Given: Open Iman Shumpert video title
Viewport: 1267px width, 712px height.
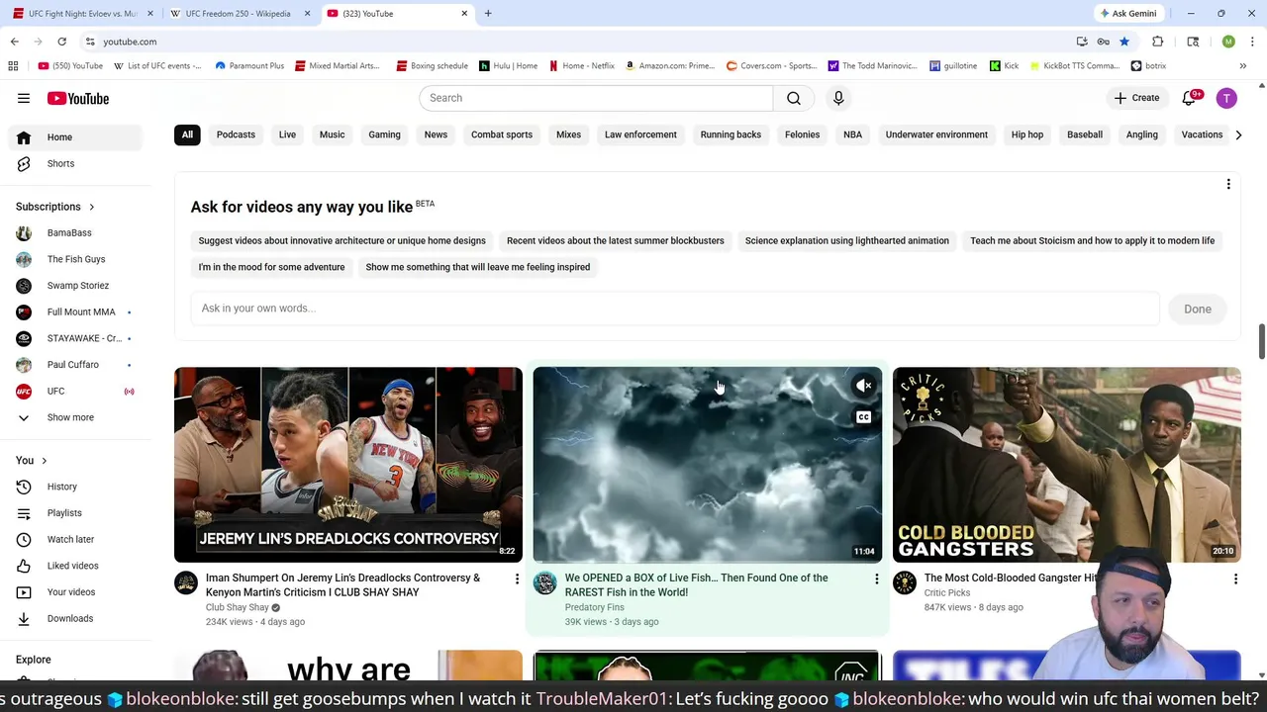Looking at the screenshot, I should [x=342, y=585].
